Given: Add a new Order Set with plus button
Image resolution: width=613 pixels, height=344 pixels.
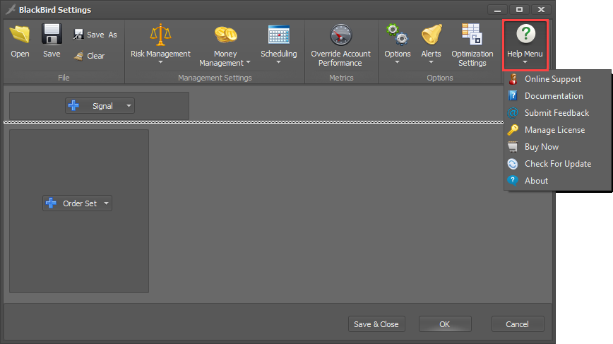Looking at the screenshot, I should 52,203.
